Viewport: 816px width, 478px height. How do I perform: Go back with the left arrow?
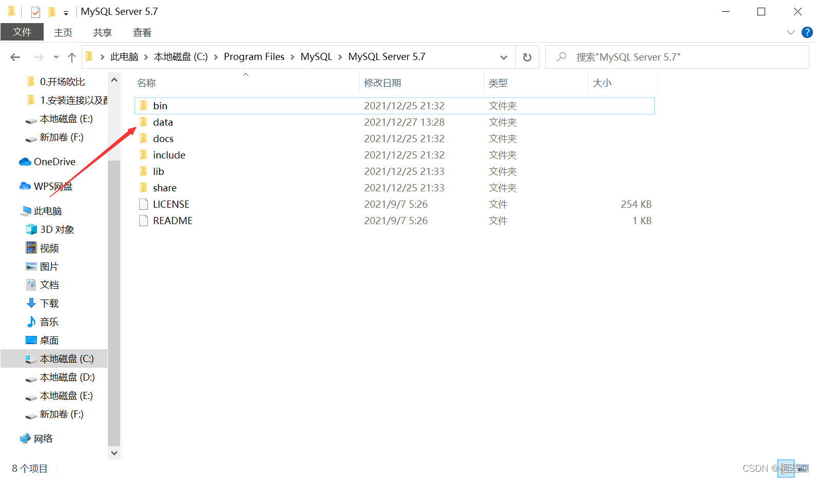pyautogui.click(x=15, y=57)
